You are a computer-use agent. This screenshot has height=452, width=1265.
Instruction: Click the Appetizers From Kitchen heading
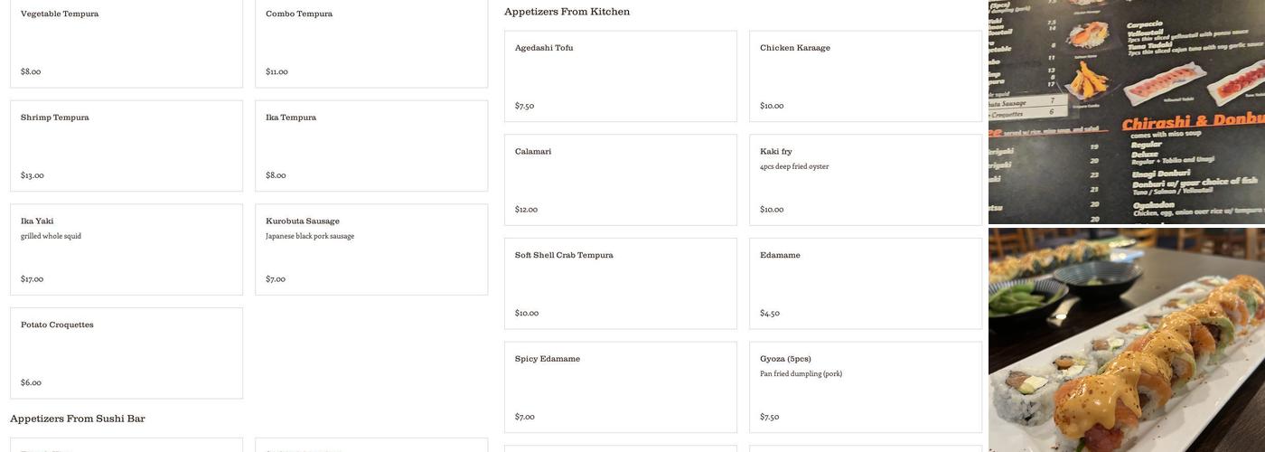[x=567, y=12]
